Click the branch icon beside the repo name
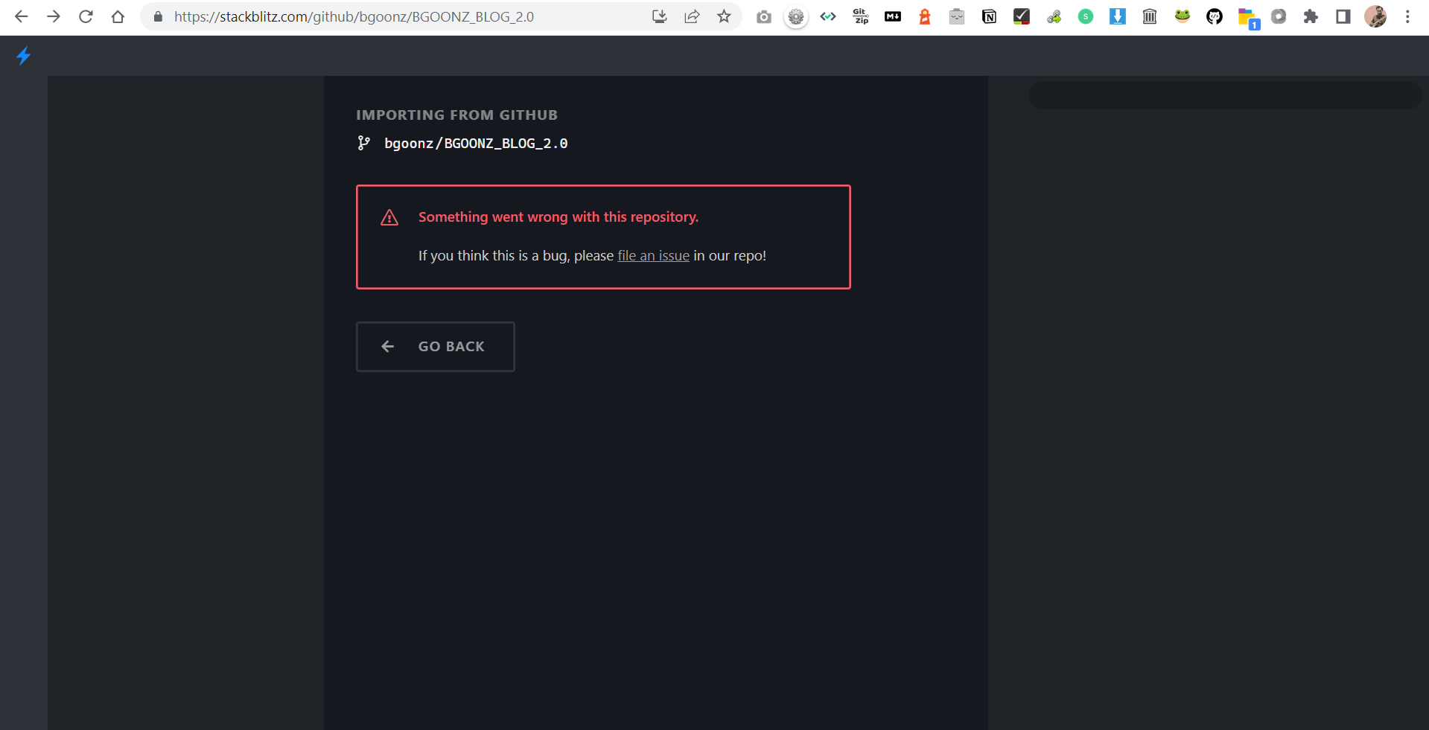The width and height of the screenshot is (1429, 730). (x=363, y=143)
